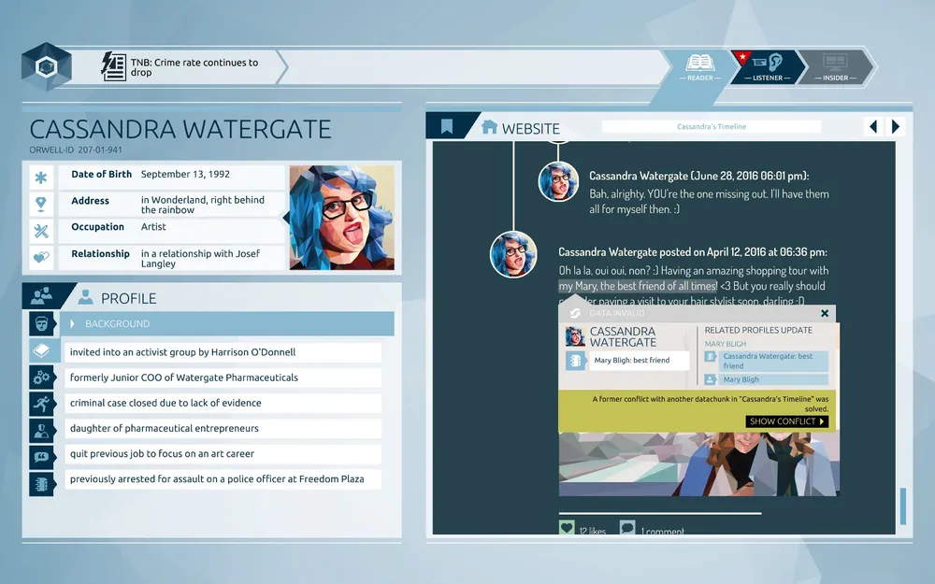
Task: Select 'quit previous job to focus on art' entry
Action: coord(223,453)
